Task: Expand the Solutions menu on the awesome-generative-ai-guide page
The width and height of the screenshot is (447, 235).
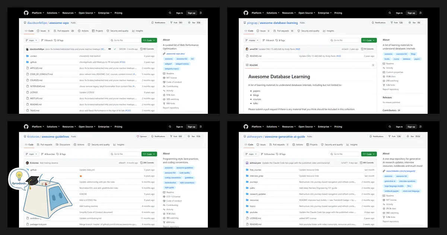Action: [x=273, y=126]
